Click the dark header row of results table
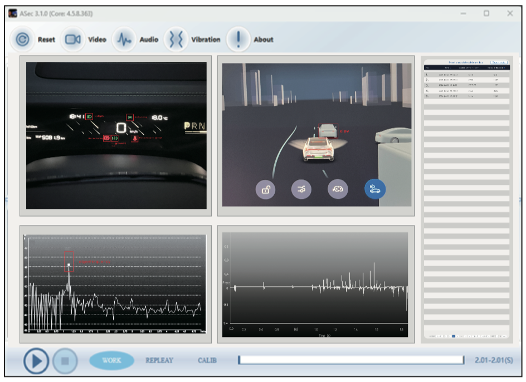The image size is (526, 382). 466,68
